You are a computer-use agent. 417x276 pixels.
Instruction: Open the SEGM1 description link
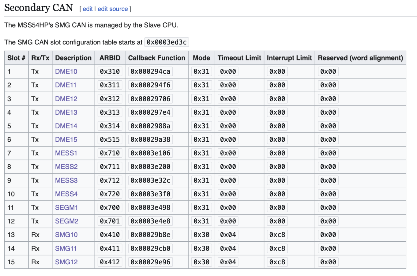(x=66, y=207)
